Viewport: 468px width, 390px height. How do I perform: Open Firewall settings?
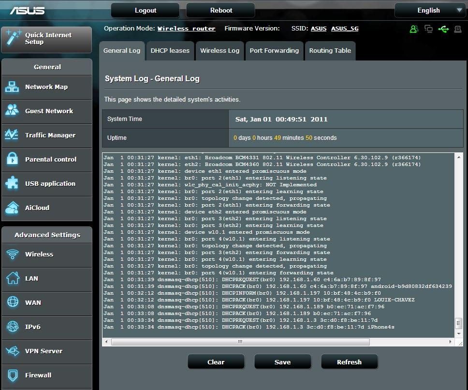tap(47, 376)
